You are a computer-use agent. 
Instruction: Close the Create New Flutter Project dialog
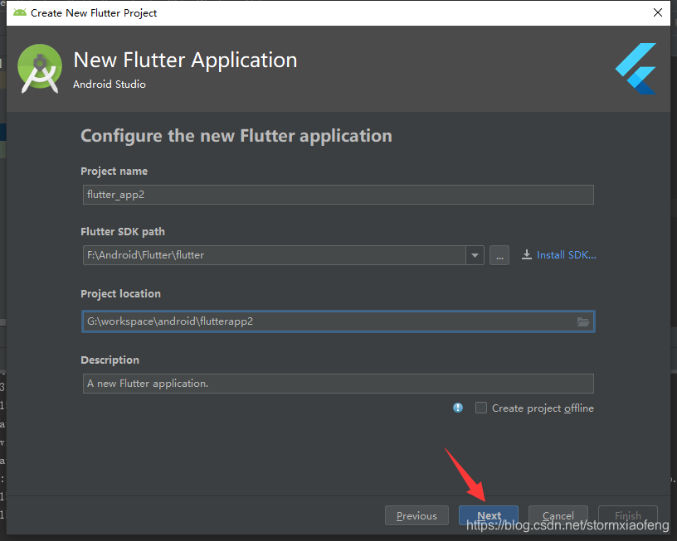pyautogui.click(x=658, y=12)
